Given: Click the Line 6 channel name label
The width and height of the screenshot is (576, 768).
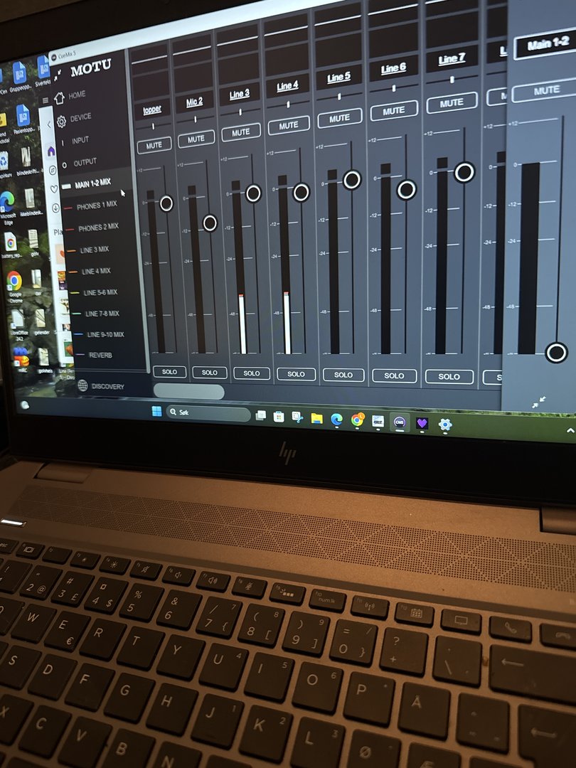Looking at the screenshot, I should tap(393, 68).
